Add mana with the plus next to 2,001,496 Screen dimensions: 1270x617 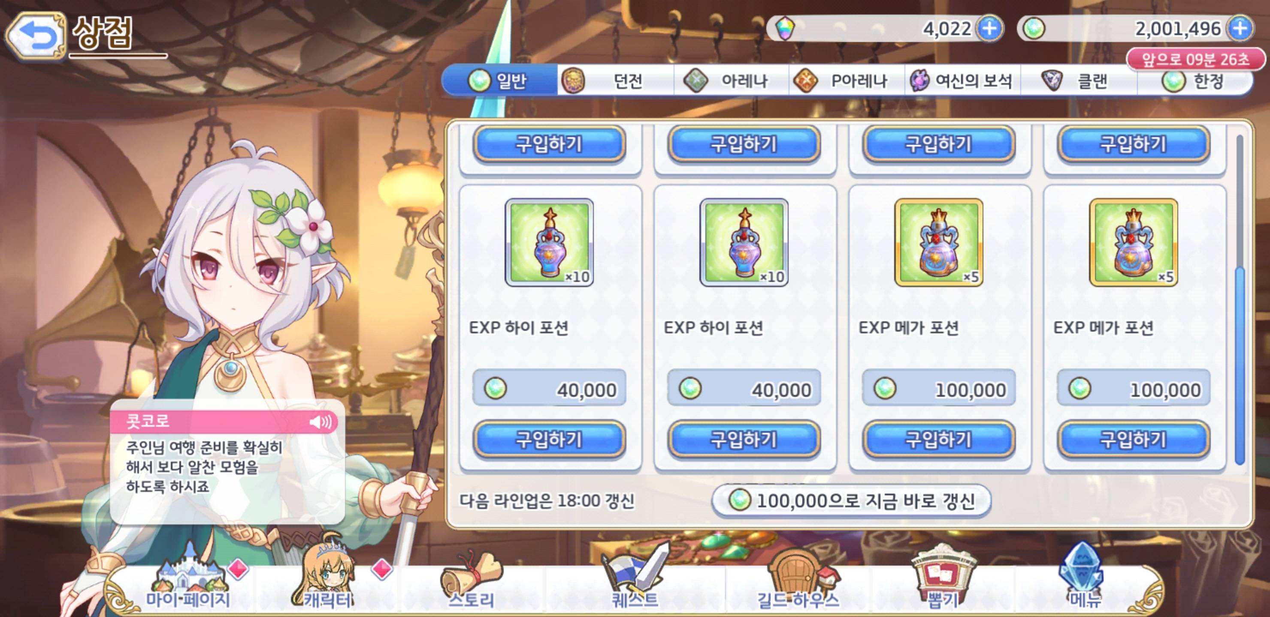(1240, 29)
